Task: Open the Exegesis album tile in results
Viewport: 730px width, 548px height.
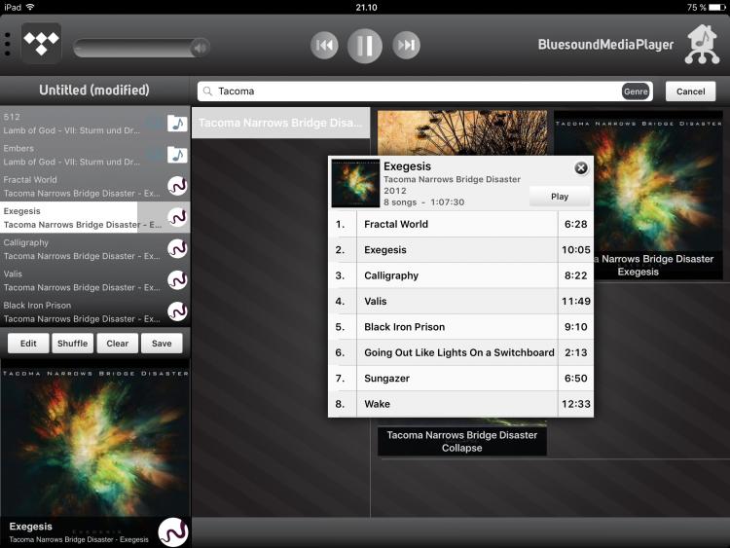Action: [638, 195]
